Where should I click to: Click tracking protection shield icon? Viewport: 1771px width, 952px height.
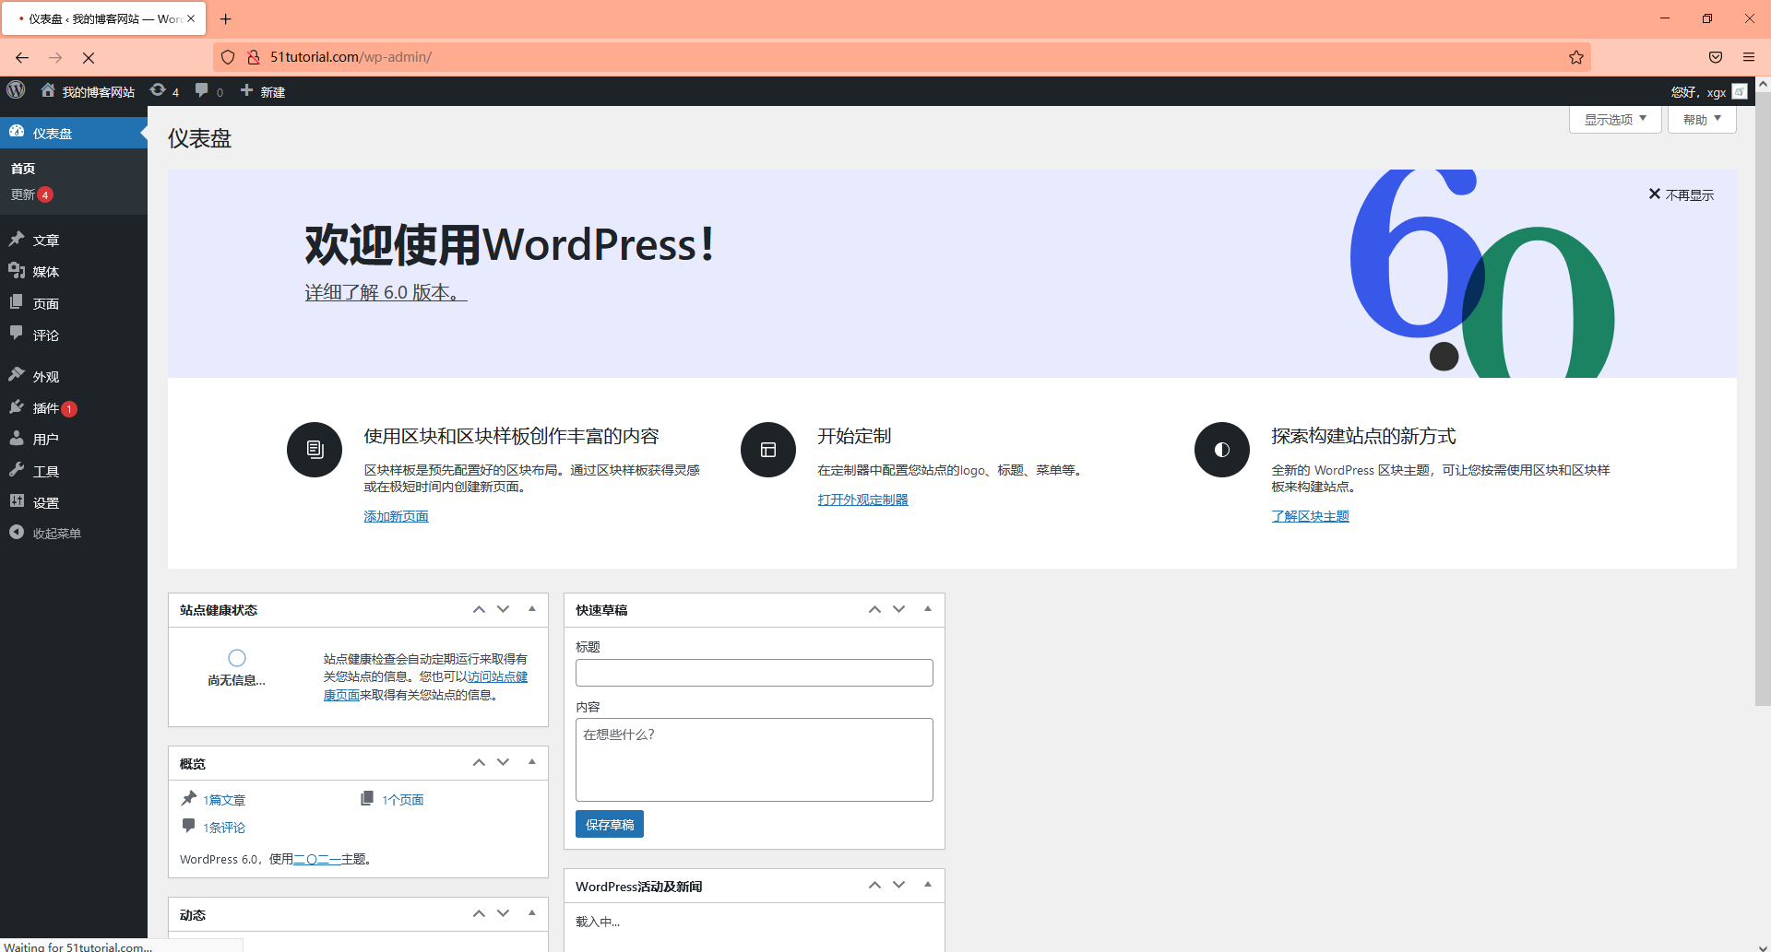click(x=228, y=57)
